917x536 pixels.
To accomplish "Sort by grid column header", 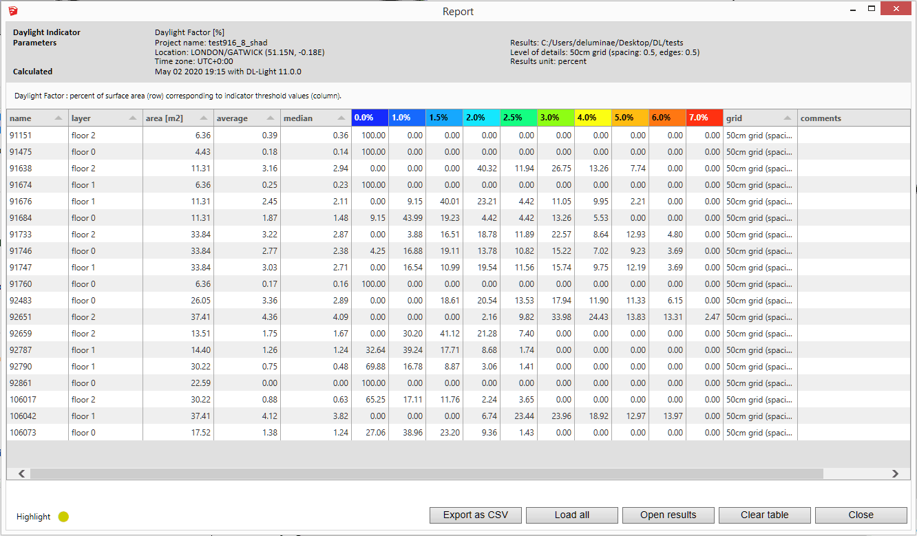I will pos(760,118).
